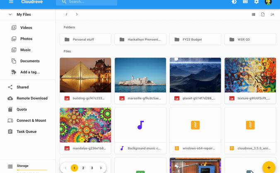Go to previous page arrow
This screenshot has width=280, height=173.
pos(65,168)
